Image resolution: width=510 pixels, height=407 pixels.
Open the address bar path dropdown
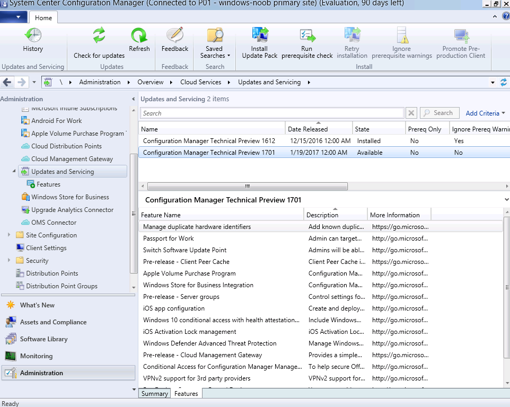(x=493, y=82)
